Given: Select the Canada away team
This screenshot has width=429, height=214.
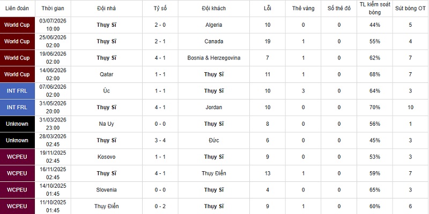Looking at the screenshot, I should 213,42.
